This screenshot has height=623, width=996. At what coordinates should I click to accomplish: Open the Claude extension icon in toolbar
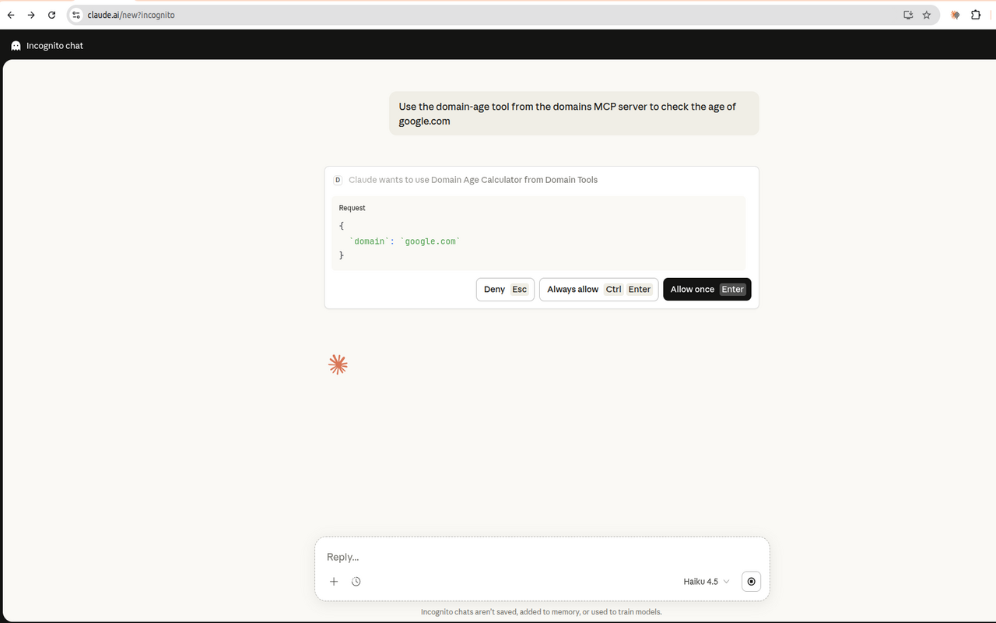point(955,15)
